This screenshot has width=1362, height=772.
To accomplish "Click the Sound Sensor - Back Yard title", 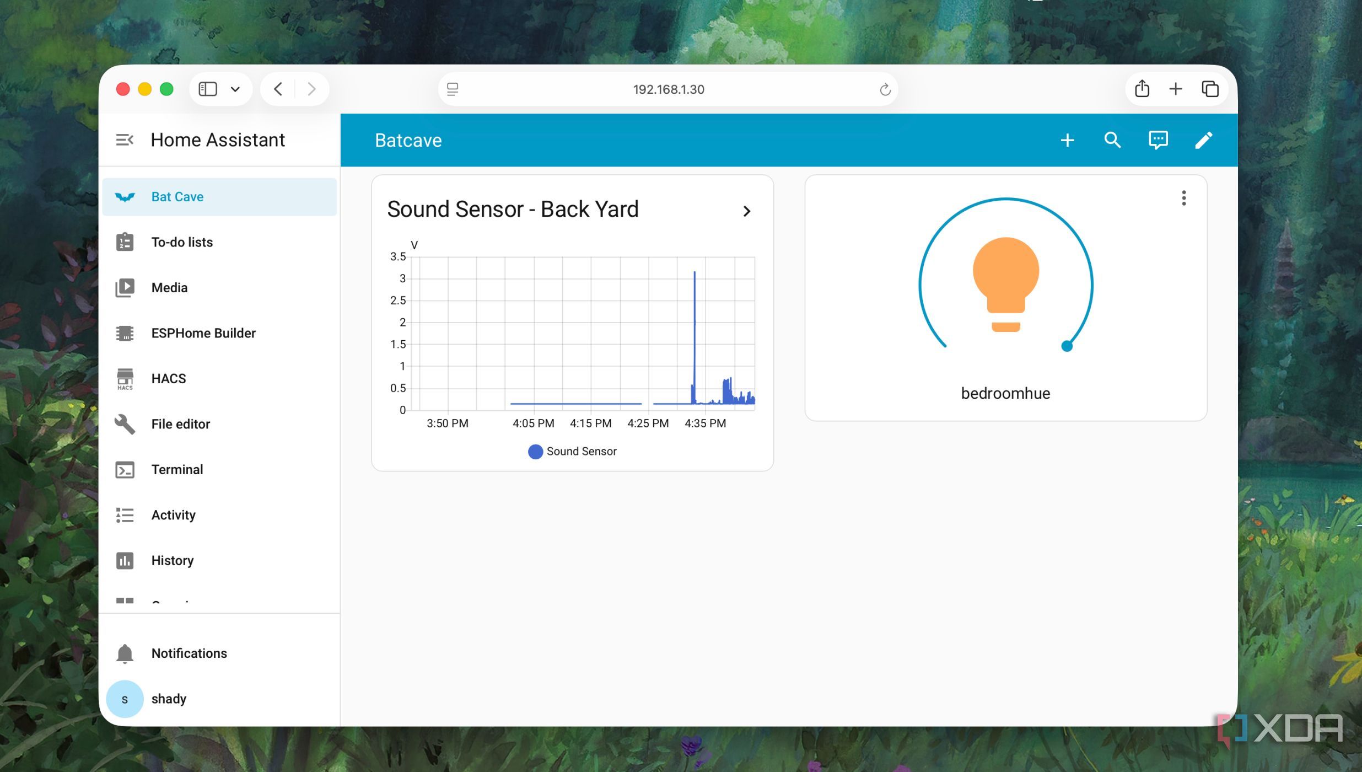I will (x=513, y=210).
